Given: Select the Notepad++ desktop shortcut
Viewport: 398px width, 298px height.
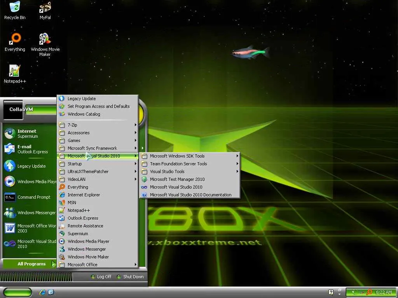Looking at the screenshot, I should 15,74.
